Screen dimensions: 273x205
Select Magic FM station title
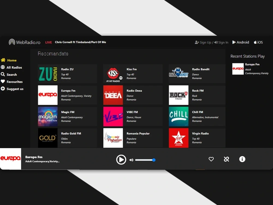tap(68, 112)
